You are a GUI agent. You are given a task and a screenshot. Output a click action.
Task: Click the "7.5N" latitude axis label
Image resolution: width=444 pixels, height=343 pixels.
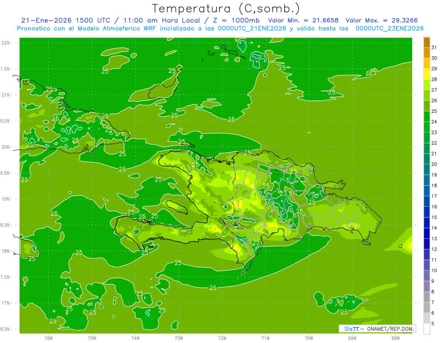6,277
